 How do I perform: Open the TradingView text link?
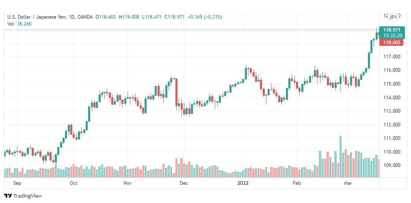point(28,196)
